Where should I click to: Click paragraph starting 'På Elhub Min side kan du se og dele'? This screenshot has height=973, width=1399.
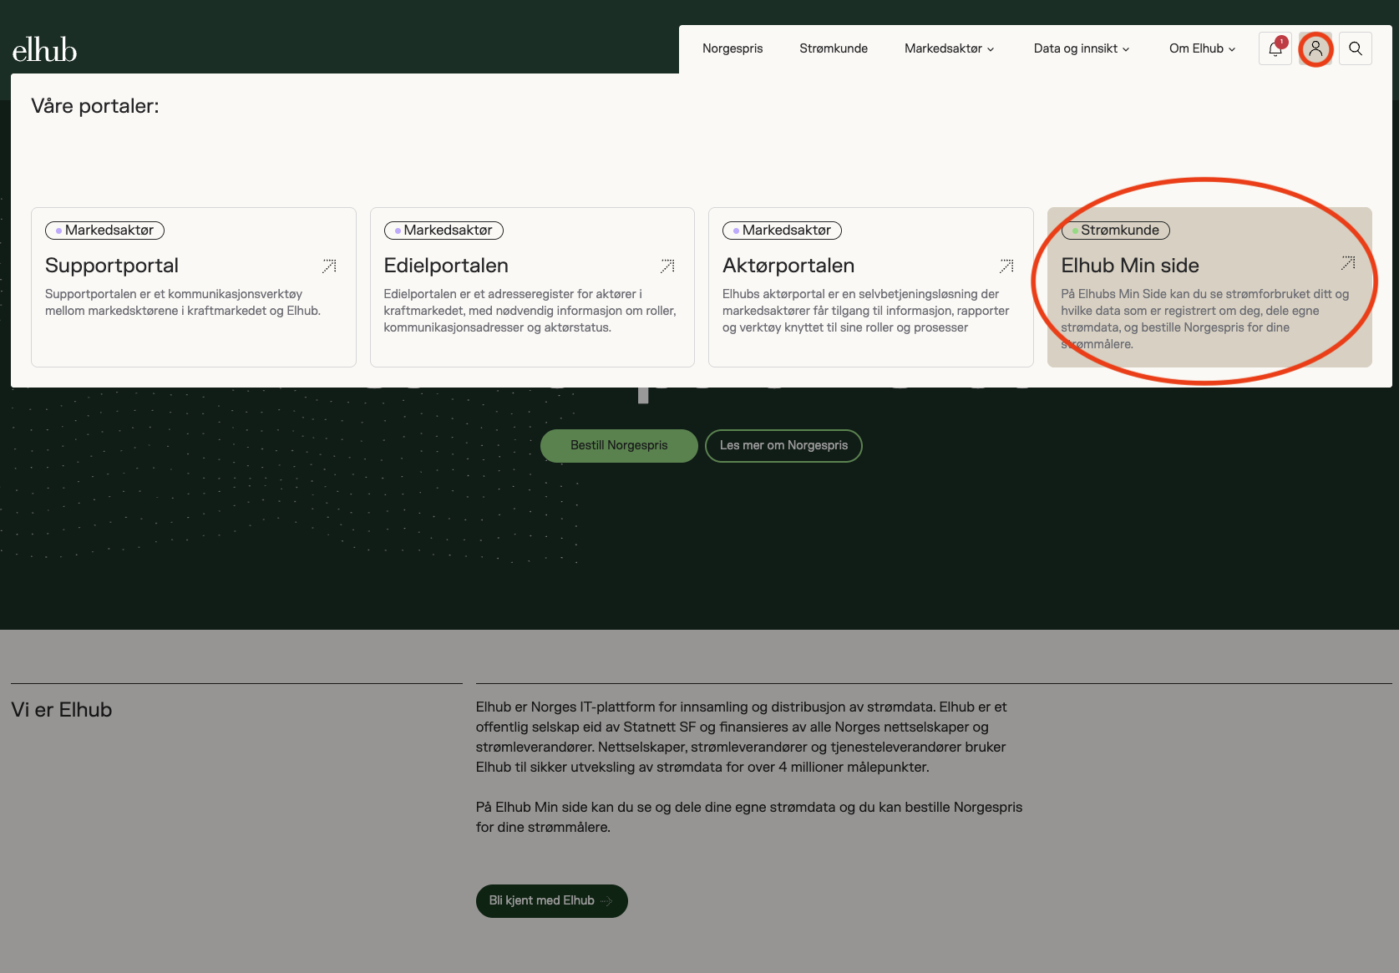click(x=749, y=817)
